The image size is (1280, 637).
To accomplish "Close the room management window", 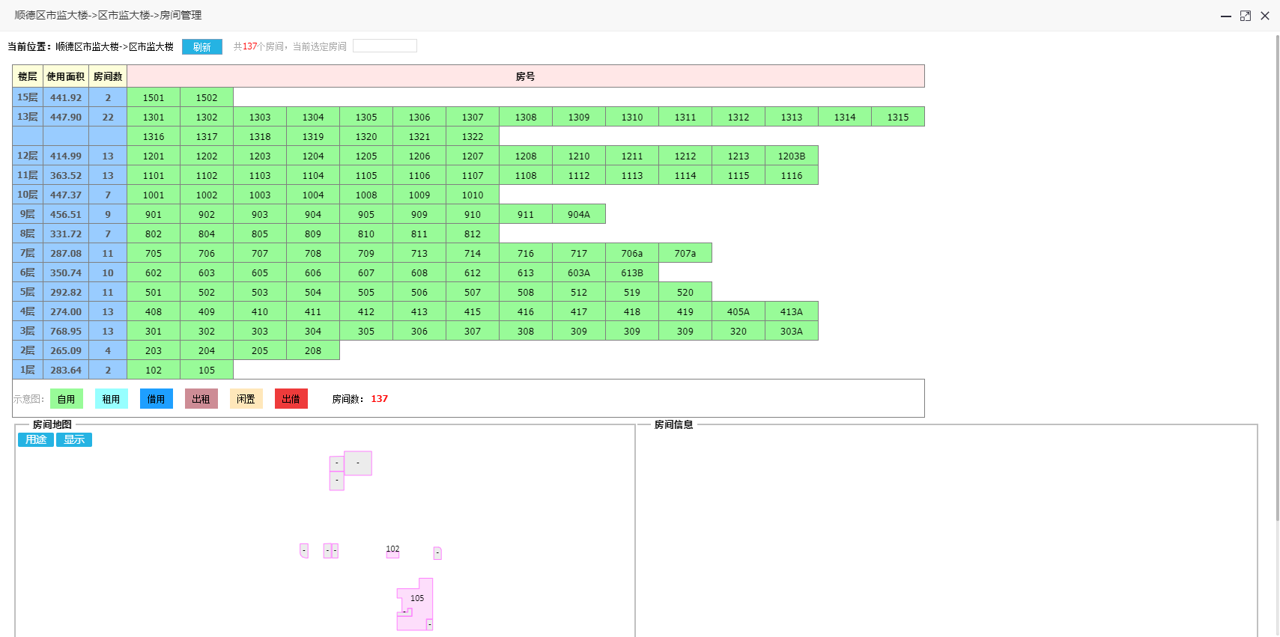I will pos(1265,16).
